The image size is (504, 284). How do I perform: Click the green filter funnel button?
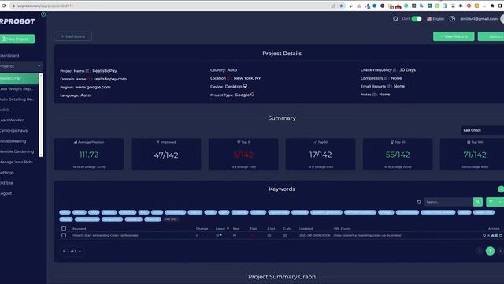click(491, 202)
